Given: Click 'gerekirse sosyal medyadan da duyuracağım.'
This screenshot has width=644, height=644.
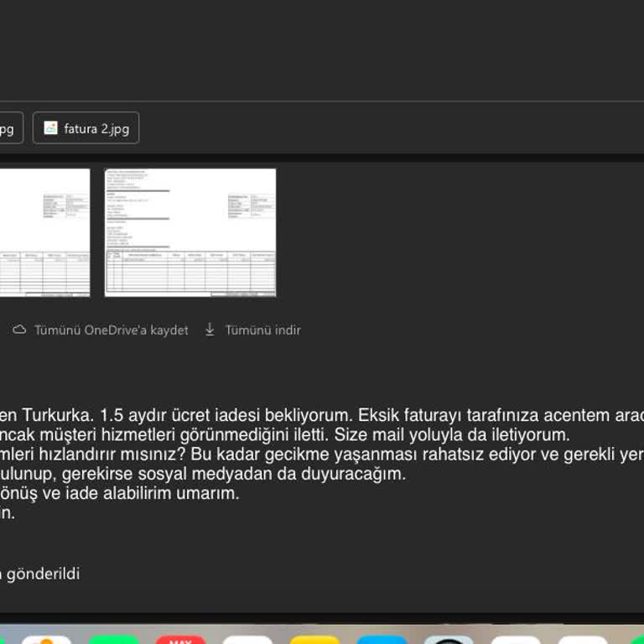Looking at the screenshot, I should 234,474.
